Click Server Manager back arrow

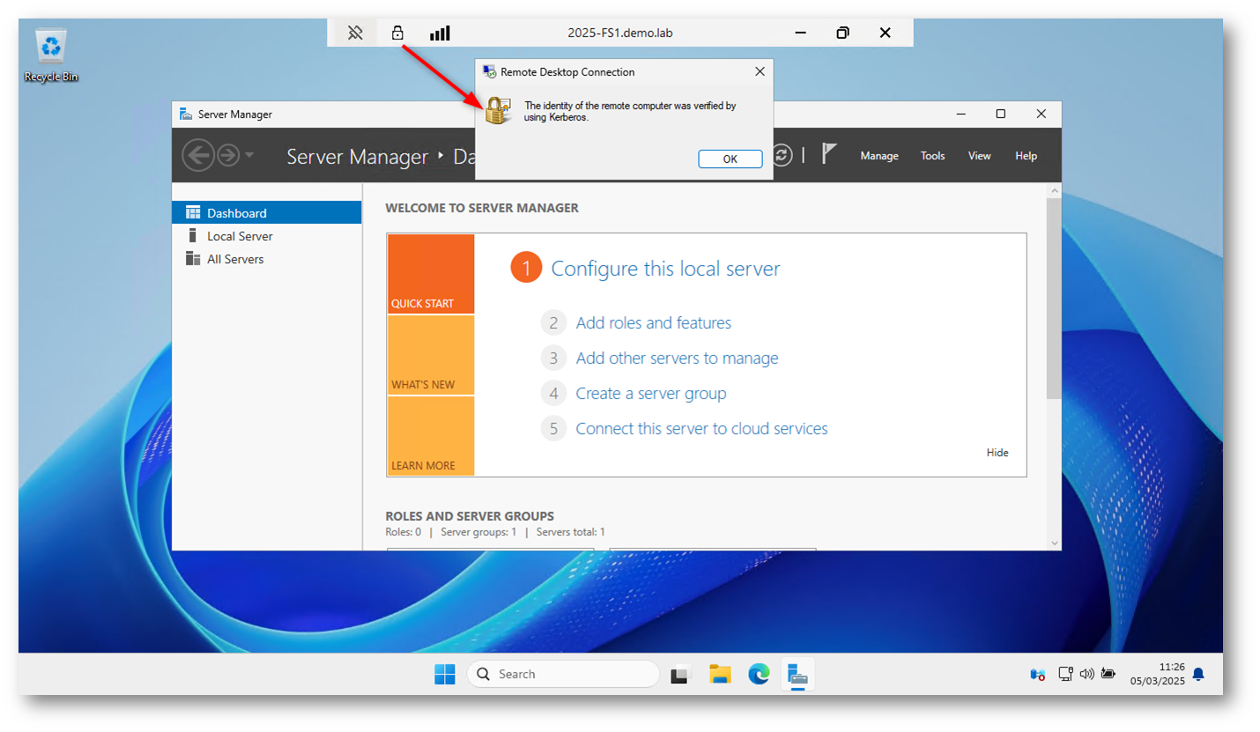click(198, 156)
